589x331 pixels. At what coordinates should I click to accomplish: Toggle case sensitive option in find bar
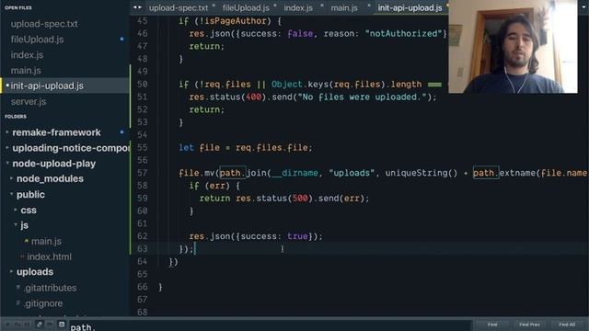18,325
